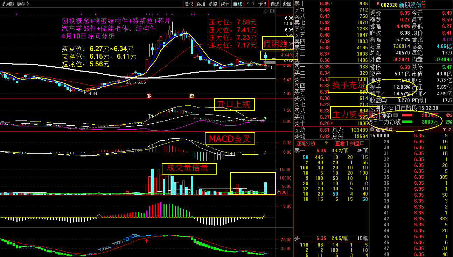Select the 卖一 ask row at 6.36
453x257 pixels.
click(331, 60)
